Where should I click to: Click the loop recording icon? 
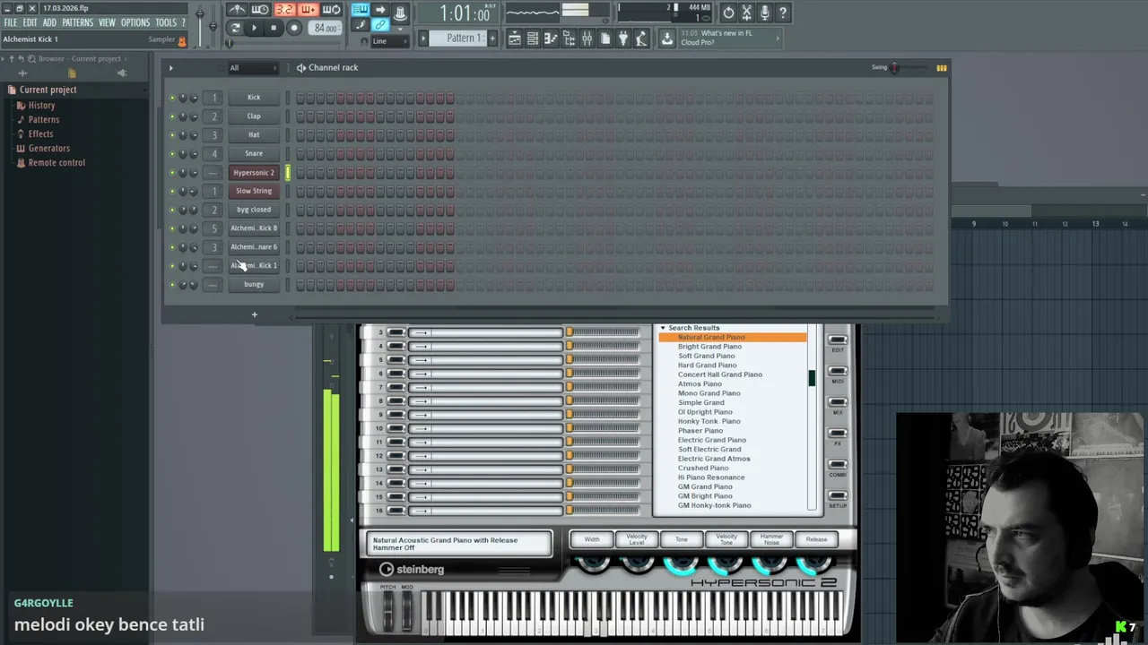(331, 10)
